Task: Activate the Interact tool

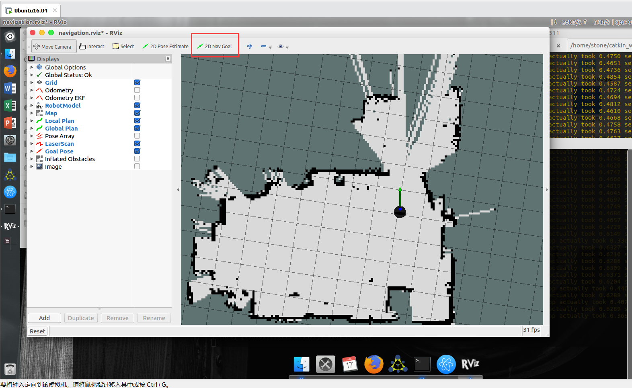Action: click(x=92, y=47)
